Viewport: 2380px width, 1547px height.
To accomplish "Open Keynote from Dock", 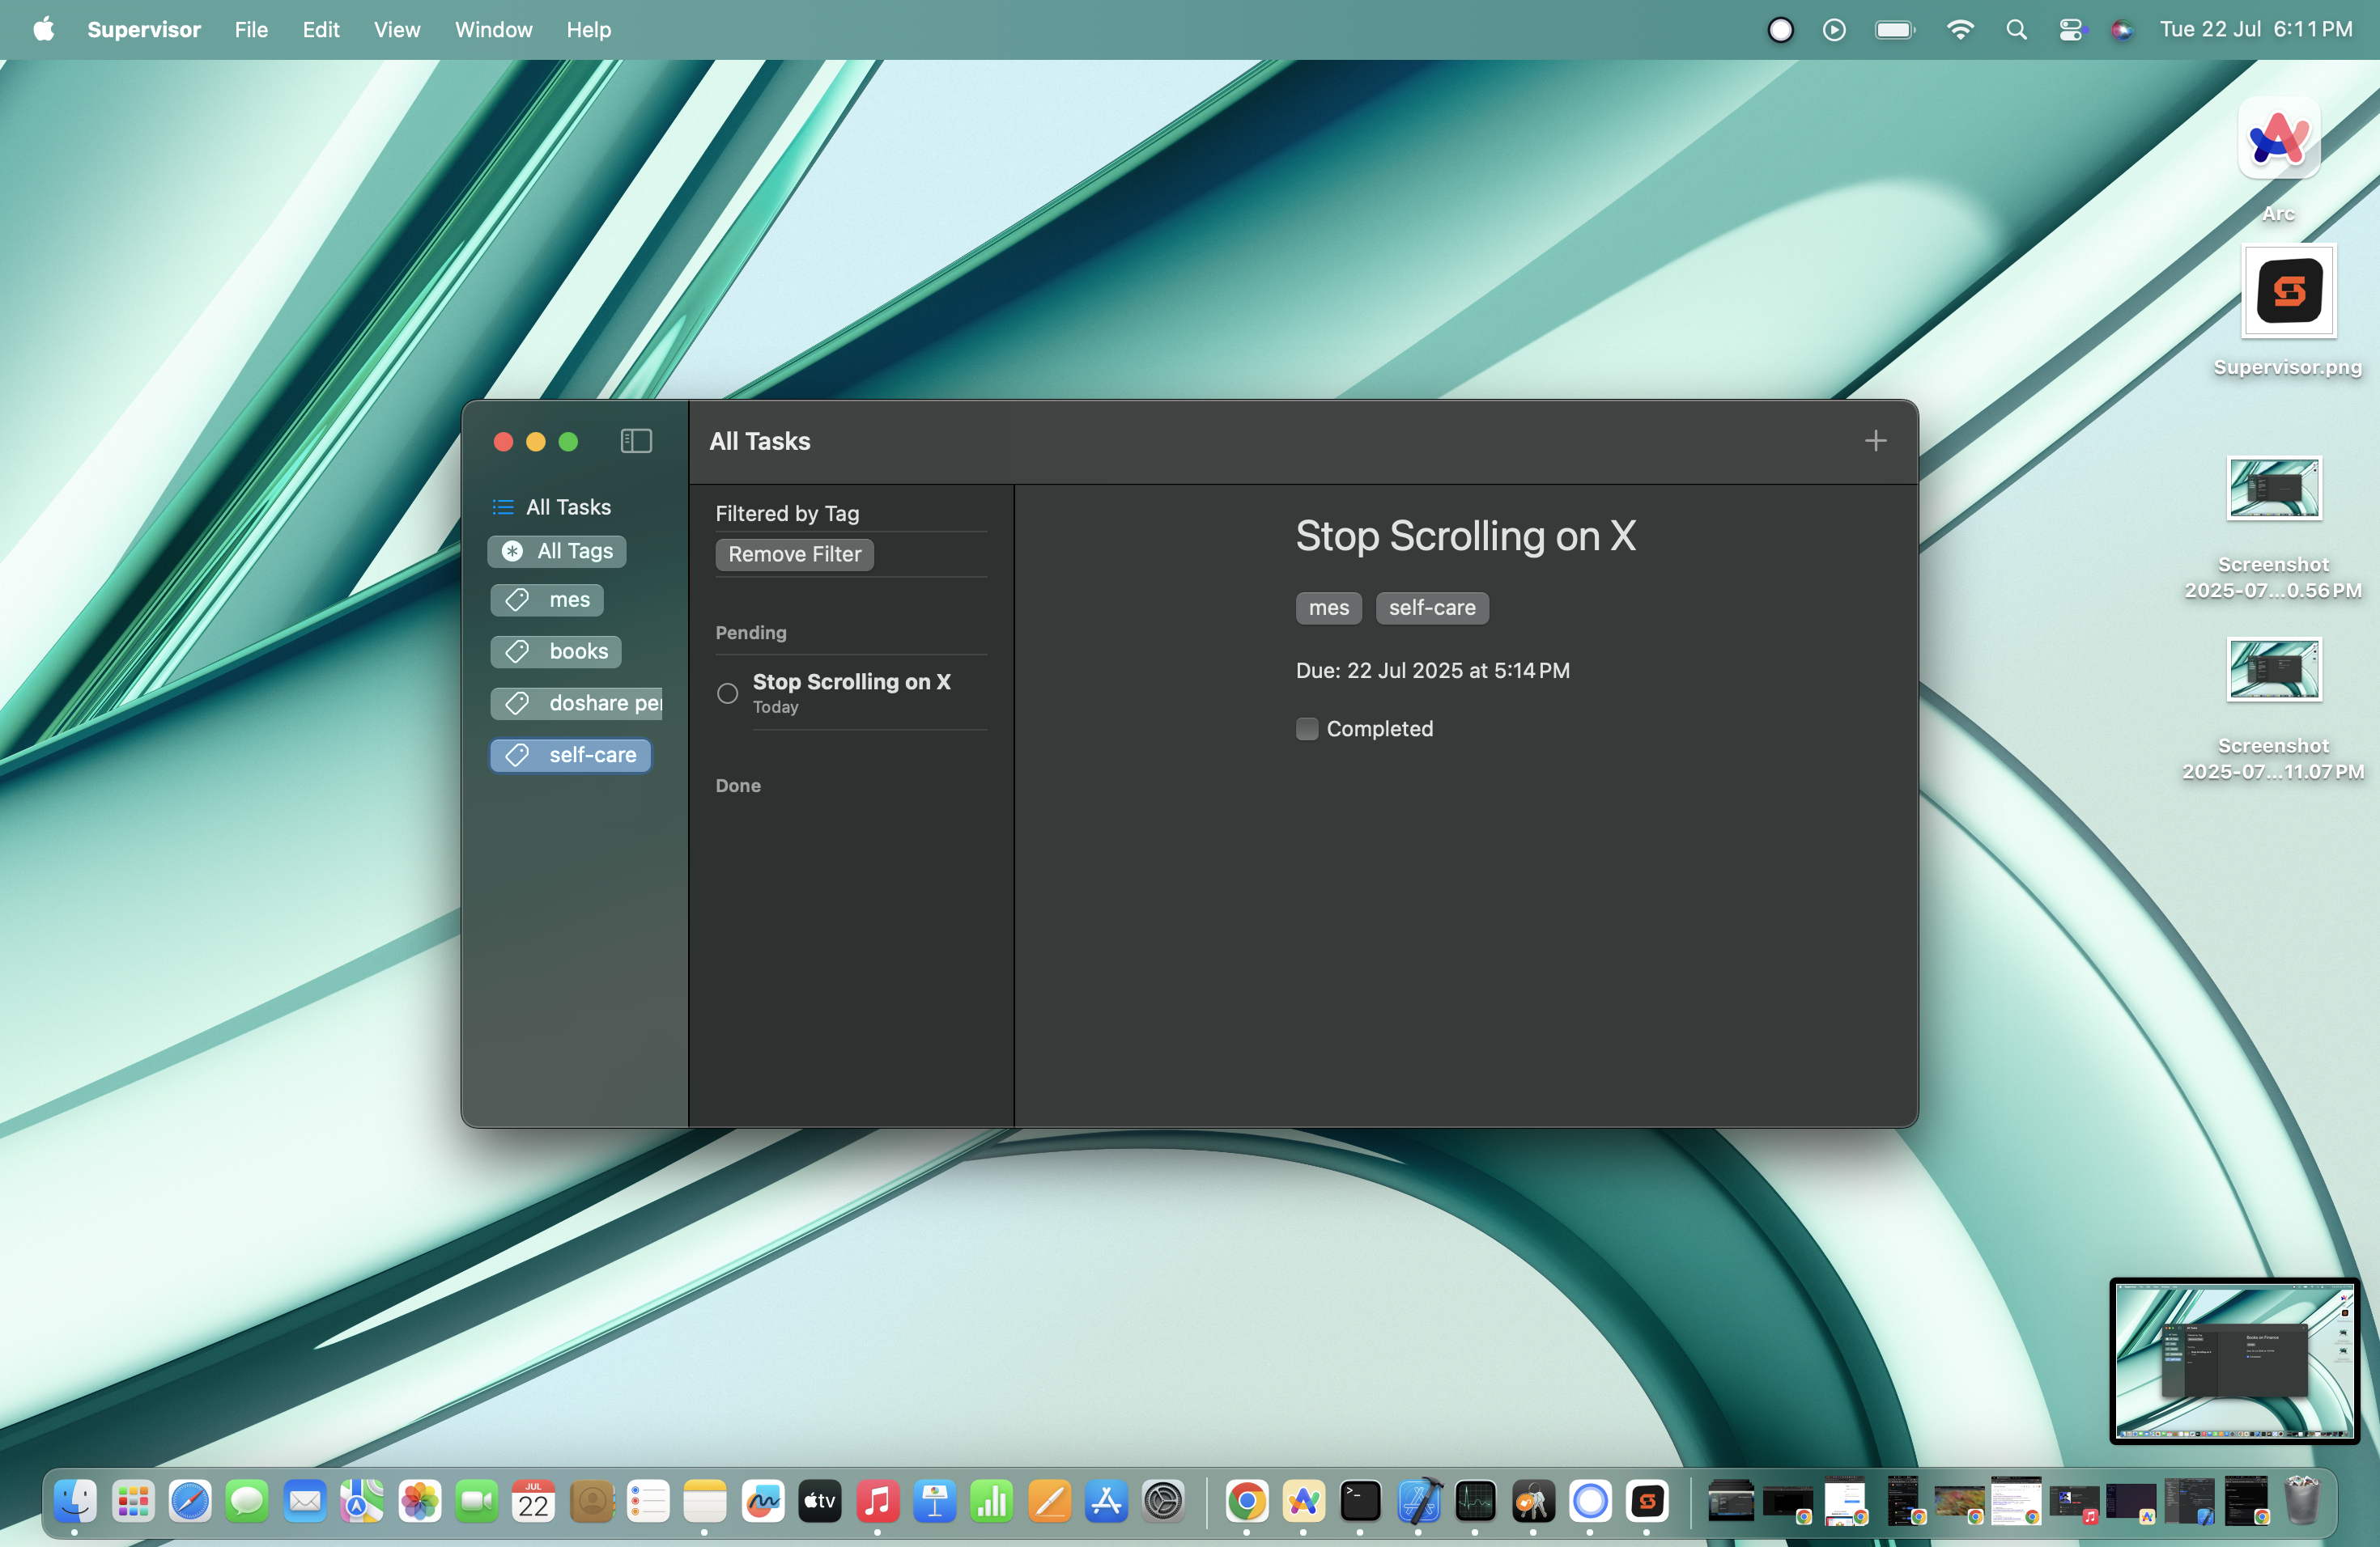I will click(x=935, y=1501).
